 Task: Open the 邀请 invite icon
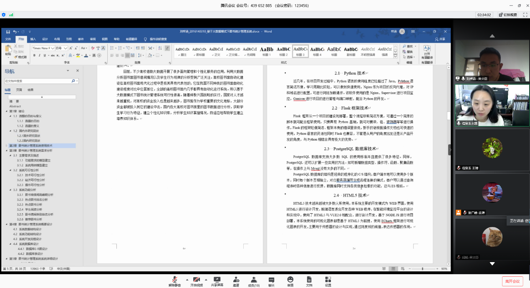236,279
